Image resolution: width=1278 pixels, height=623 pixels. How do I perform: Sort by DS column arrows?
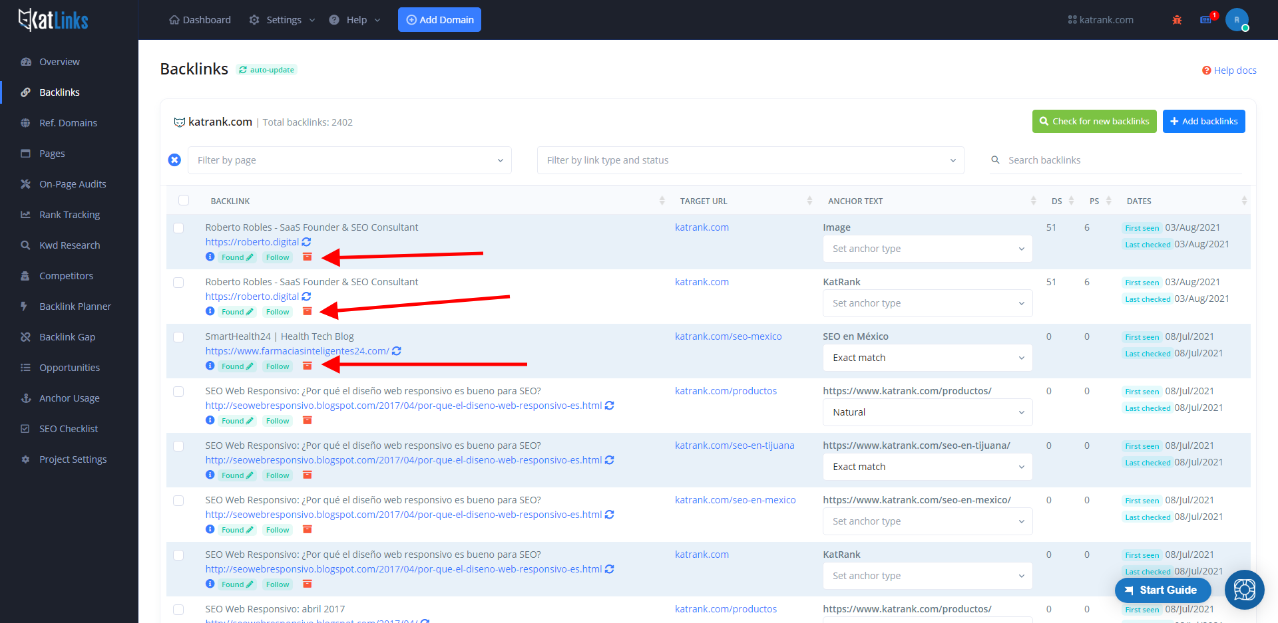[x=1072, y=201]
